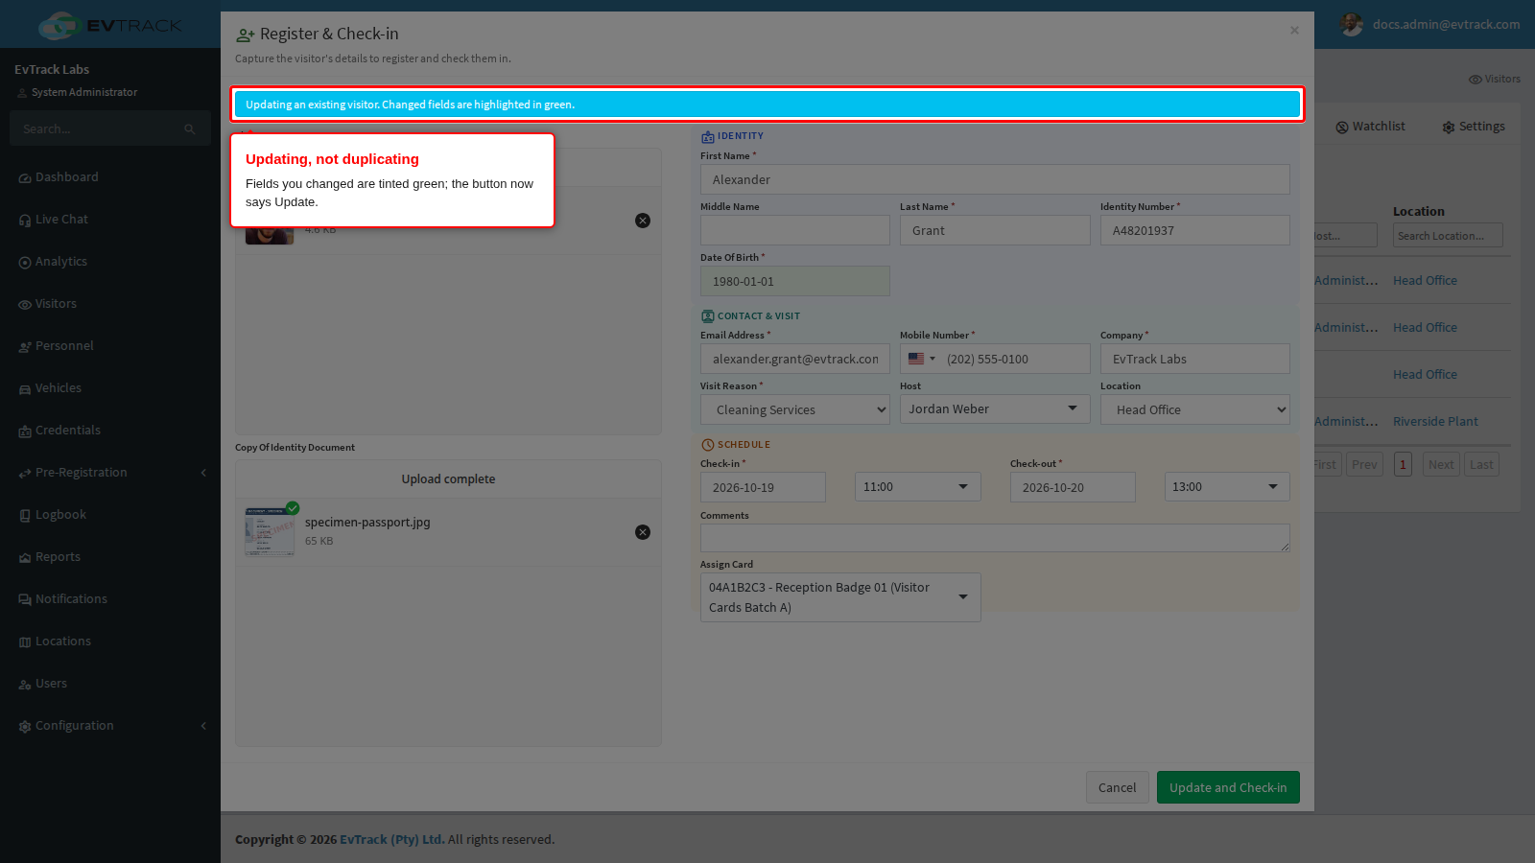Open the phone country flag selector
This screenshot has width=1535, height=863.
click(x=922, y=359)
